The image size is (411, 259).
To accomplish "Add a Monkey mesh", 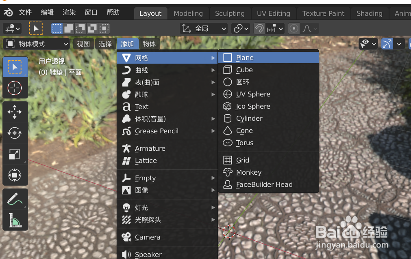I will [268, 173].
